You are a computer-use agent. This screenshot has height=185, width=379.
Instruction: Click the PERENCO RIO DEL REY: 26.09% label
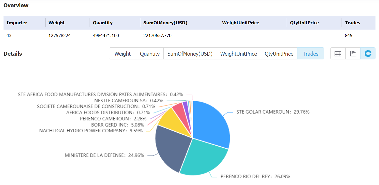(255, 176)
